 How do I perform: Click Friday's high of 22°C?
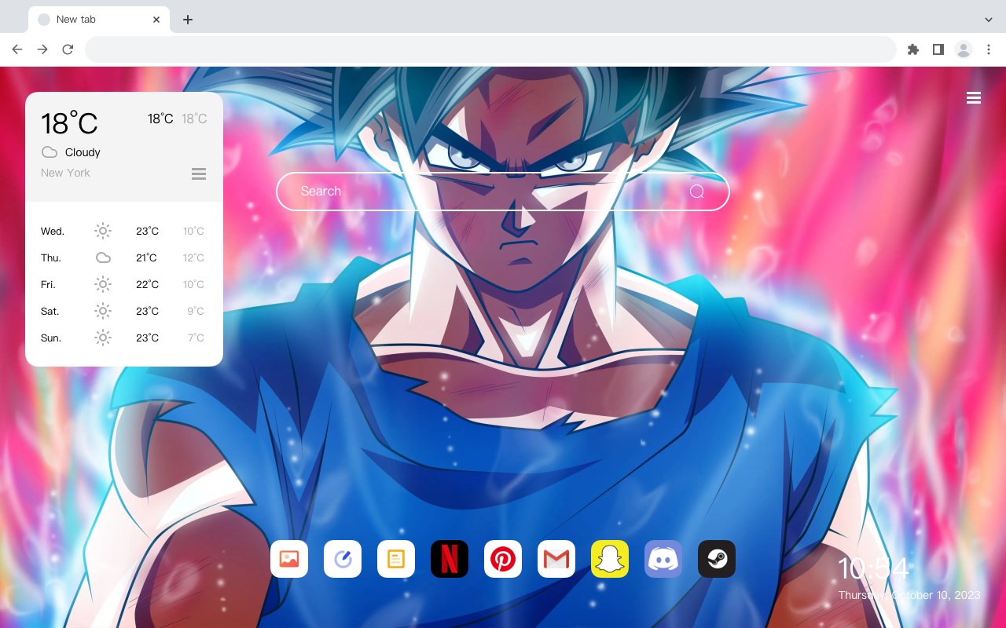(147, 285)
